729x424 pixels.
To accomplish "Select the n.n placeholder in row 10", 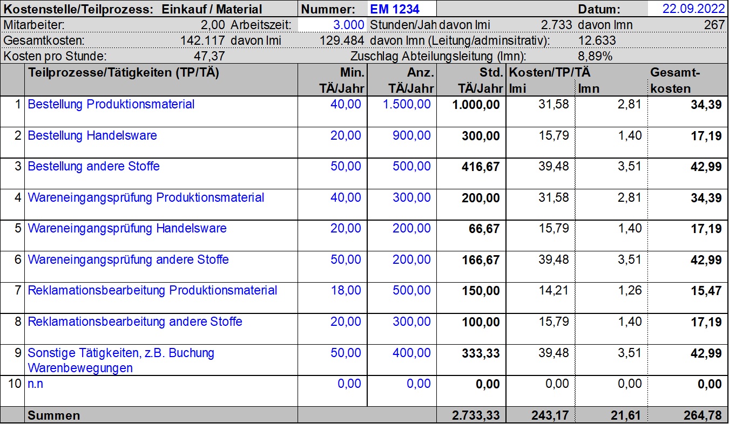I will 35,384.
